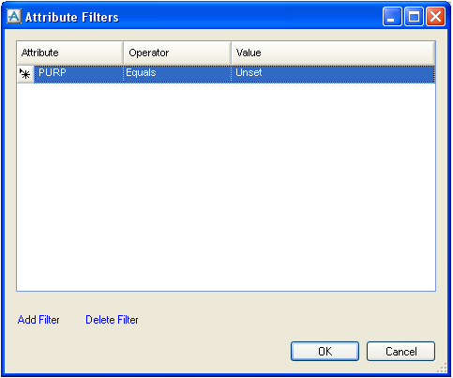Click the Delete Filter link
Screen dimensions: 453x378
pos(112,320)
